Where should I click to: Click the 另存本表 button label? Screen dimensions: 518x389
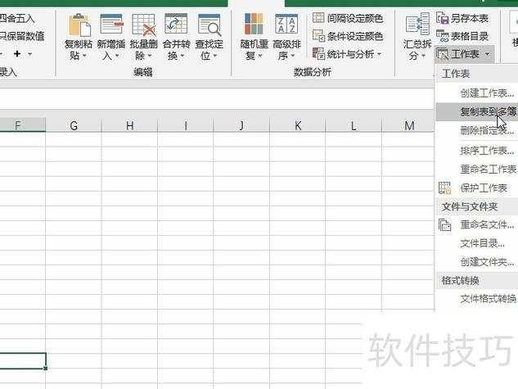click(x=470, y=18)
